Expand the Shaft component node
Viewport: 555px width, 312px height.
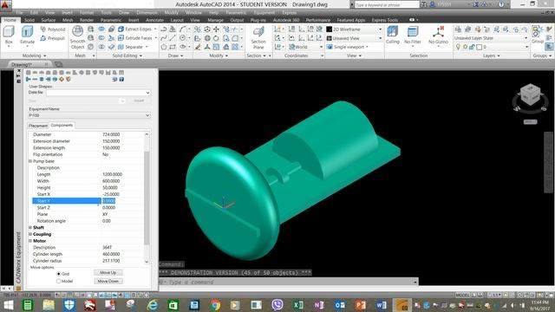tap(30, 227)
